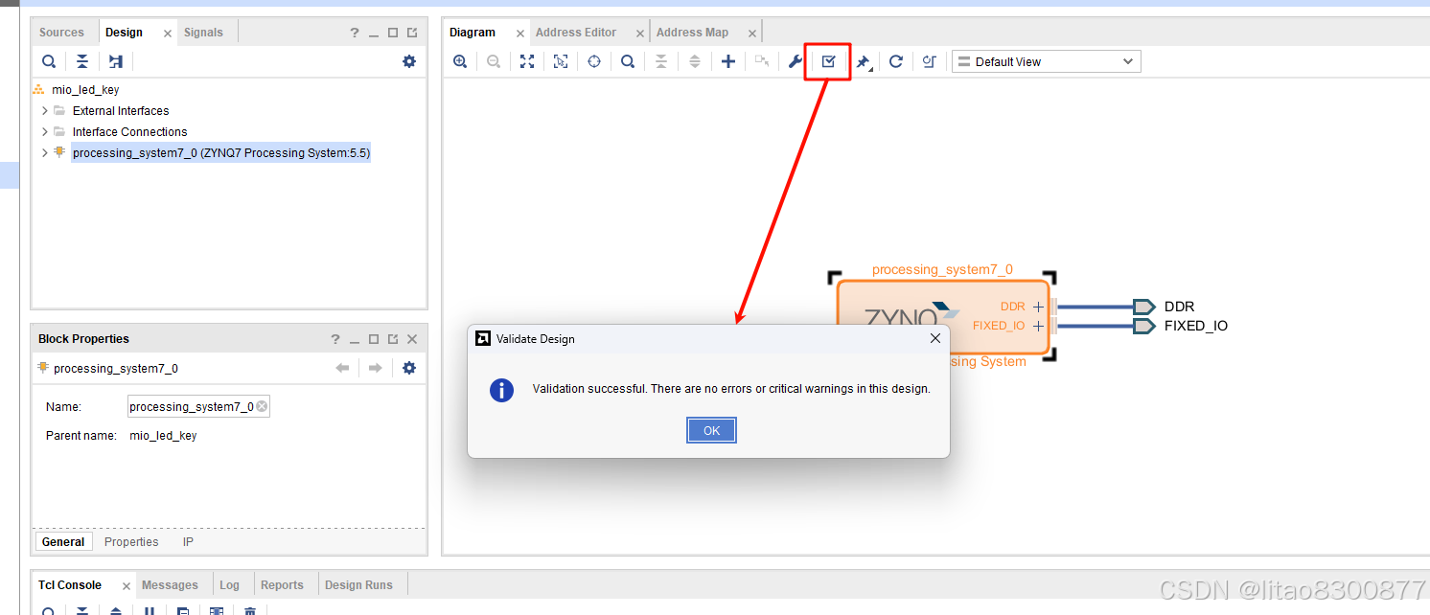Select Interface Connections folder row
This screenshot has width=1430, height=615.
click(129, 132)
